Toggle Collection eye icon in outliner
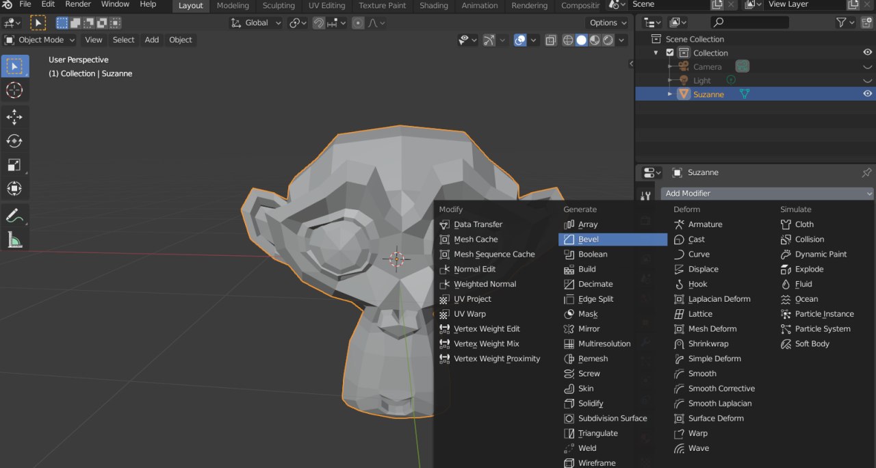 tap(868, 53)
